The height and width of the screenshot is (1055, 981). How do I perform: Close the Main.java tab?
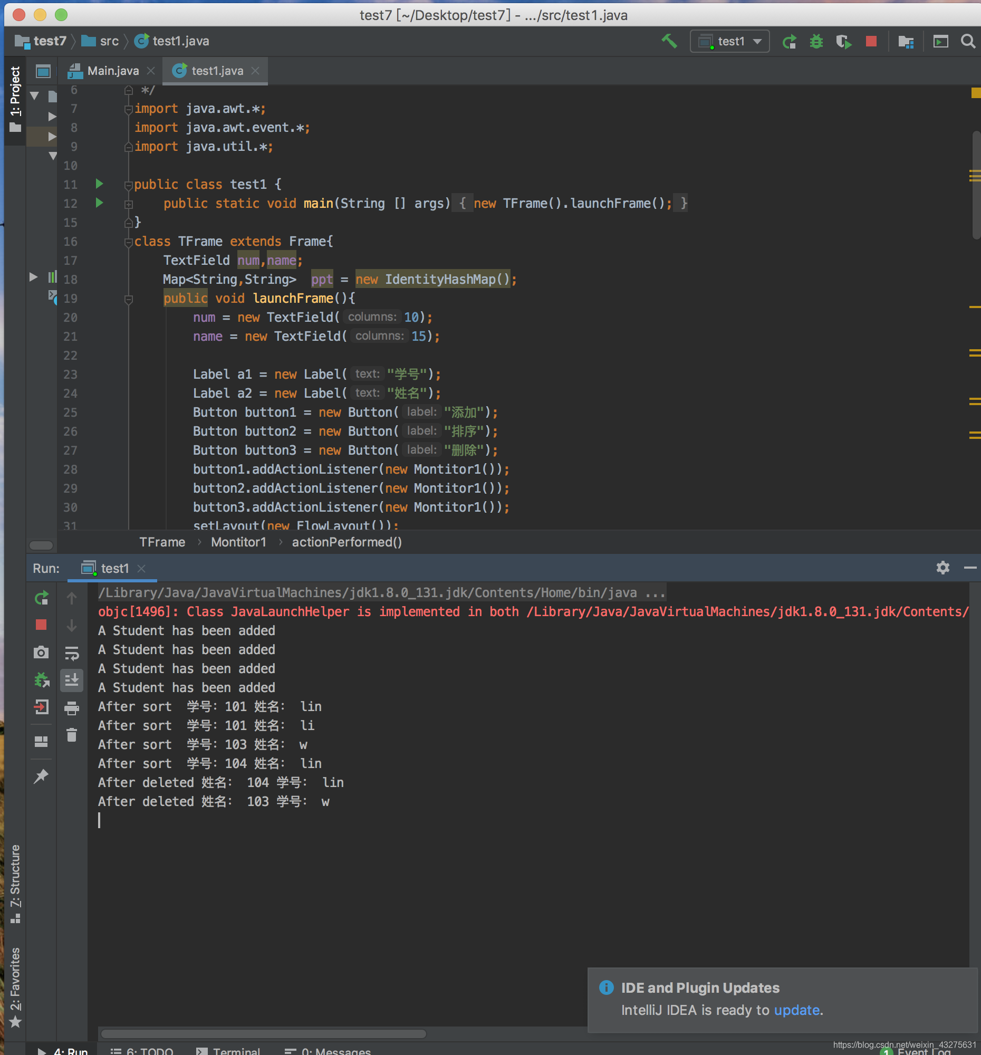point(151,71)
